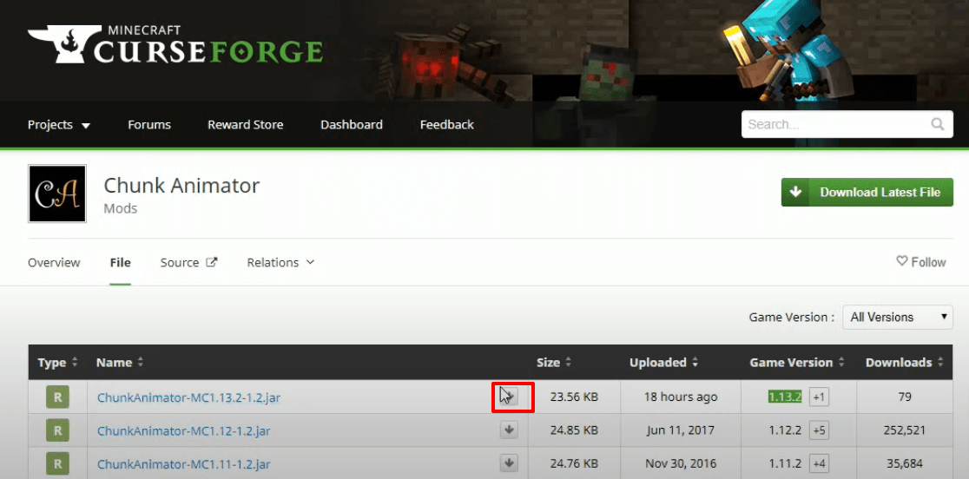Open ChunkAnimator-MC1.13.2-1.2.jar file link
Image resolution: width=969 pixels, height=479 pixels.
pos(188,397)
